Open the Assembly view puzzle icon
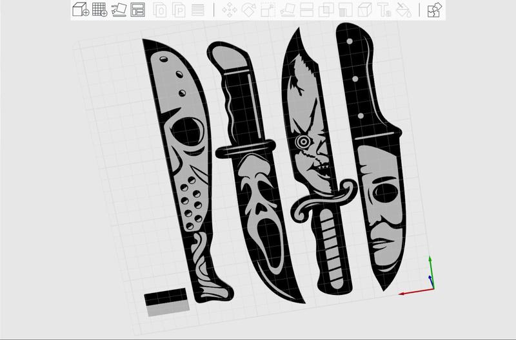The width and height of the screenshot is (516, 340). (434, 10)
